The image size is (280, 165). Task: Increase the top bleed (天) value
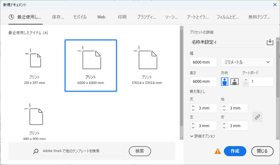[x=193, y=106]
